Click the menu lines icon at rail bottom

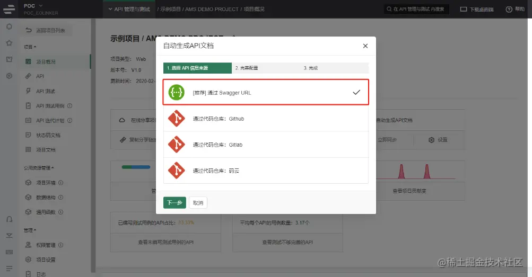[x=9, y=268]
